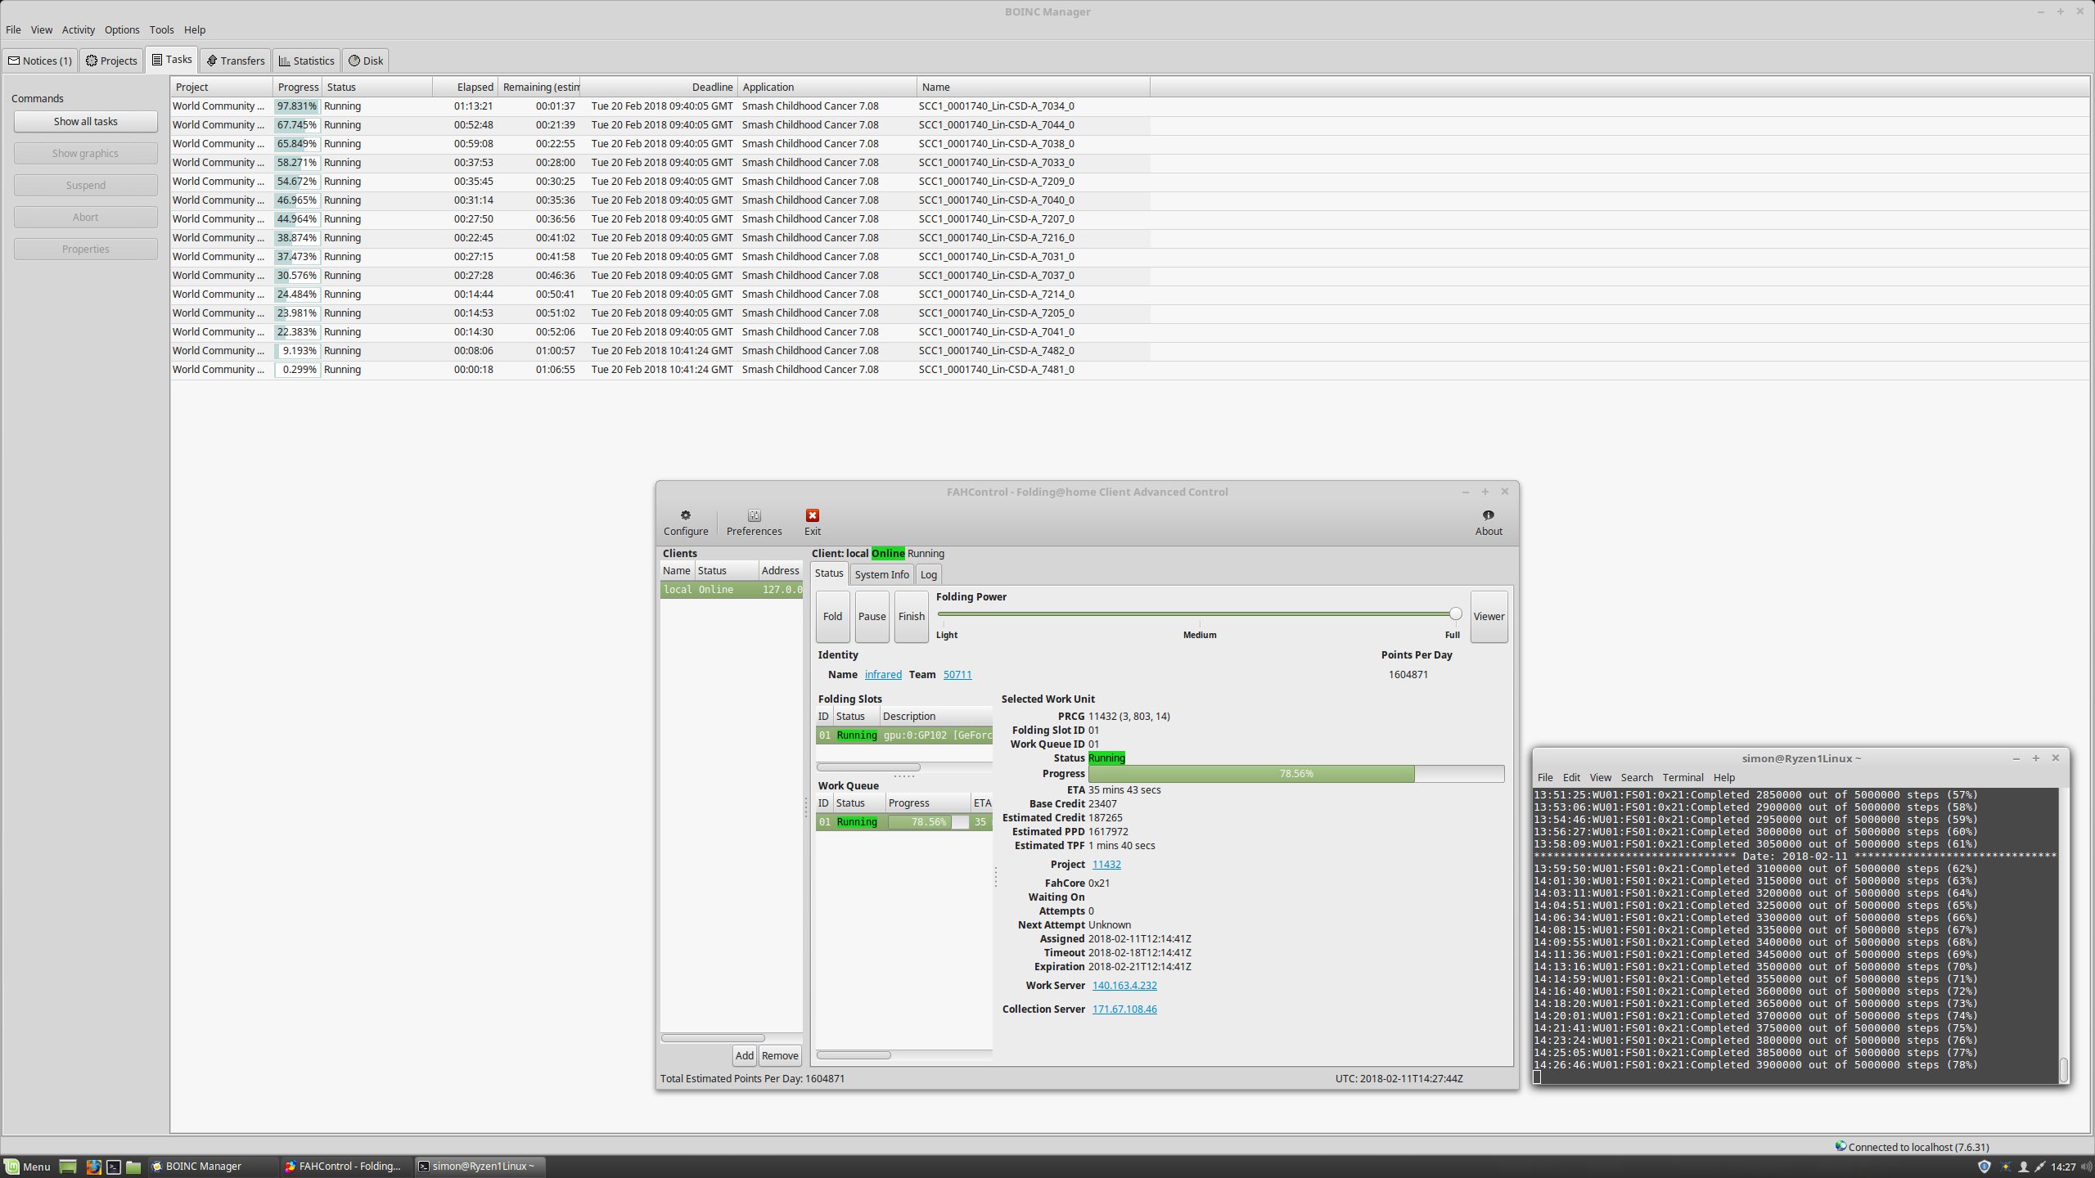Open FAHControl Preferences
Viewport: 2095px width, 1178px height.
754,523
